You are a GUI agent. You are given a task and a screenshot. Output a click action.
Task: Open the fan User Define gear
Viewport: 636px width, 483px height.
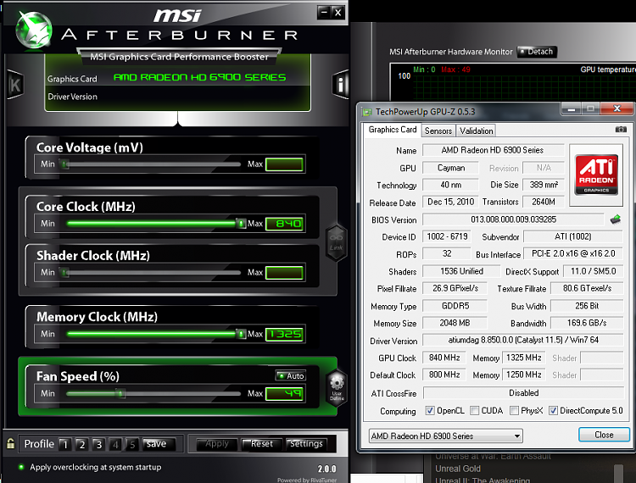coord(337,387)
